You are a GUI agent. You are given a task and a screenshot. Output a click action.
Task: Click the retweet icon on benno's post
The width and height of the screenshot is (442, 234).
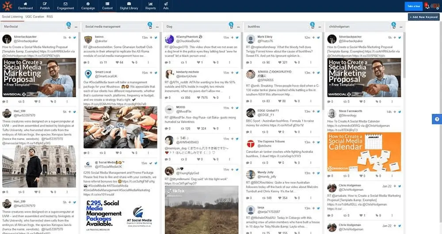click(101, 62)
